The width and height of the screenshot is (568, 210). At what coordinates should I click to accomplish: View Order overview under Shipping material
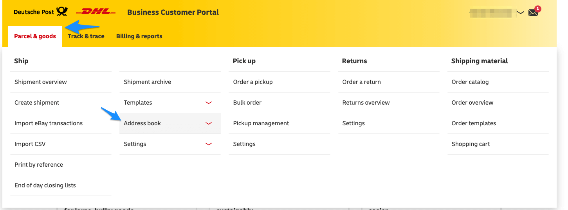(x=498, y=103)
